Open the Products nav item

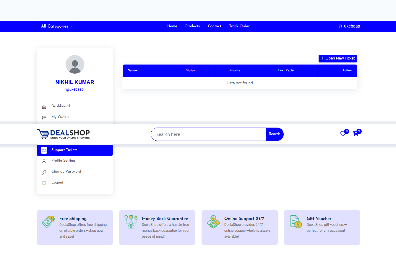point(192,26)
